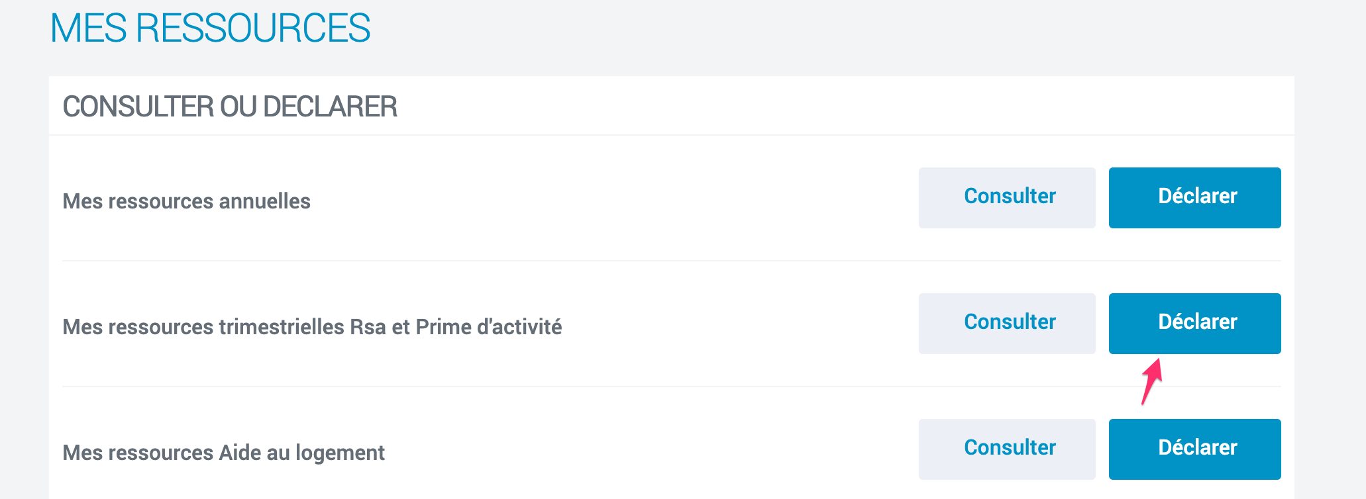Viewport: 1366px width, 499px height.
Task: Consult quarterly Rsa resources via the middle Consulter
Action: click(x=1007, y=323)
